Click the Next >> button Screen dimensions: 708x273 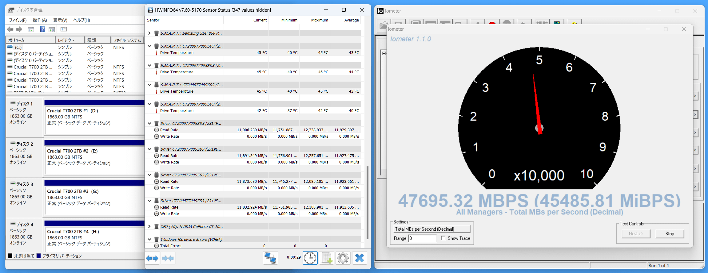click(x=636, y=234)
